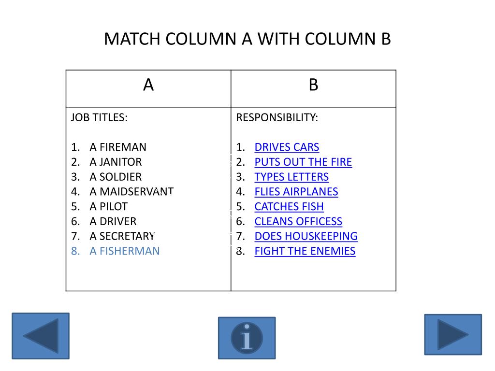Click the A FIREMAN list item
The width and height of the screenshot is (495, 371).
(118, 147)
